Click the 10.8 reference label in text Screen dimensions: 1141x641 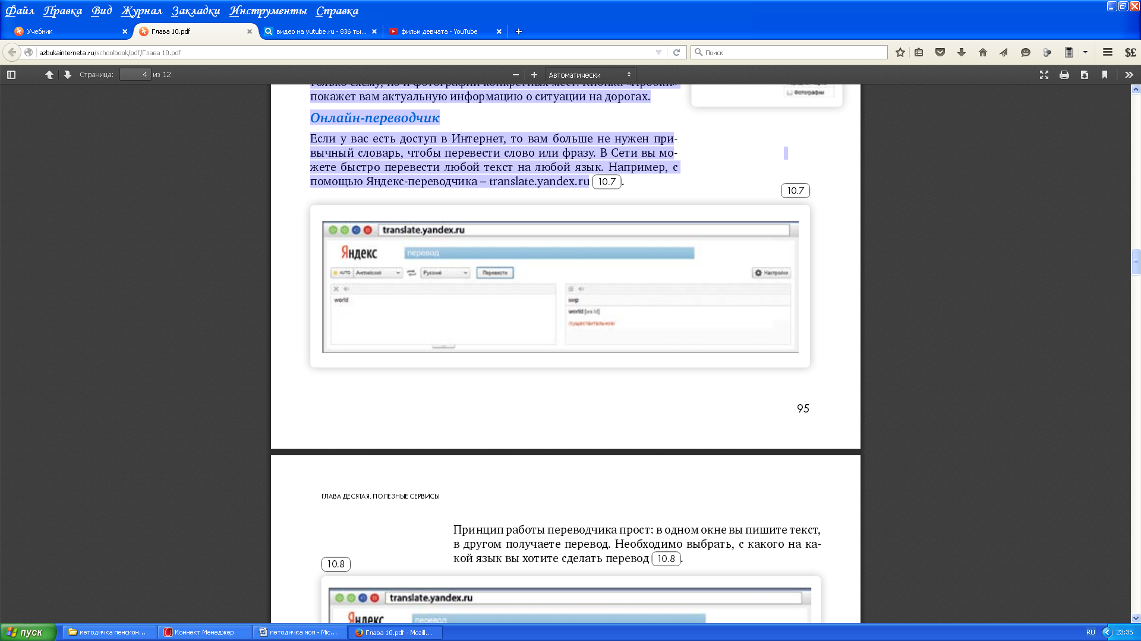[666, 559]
